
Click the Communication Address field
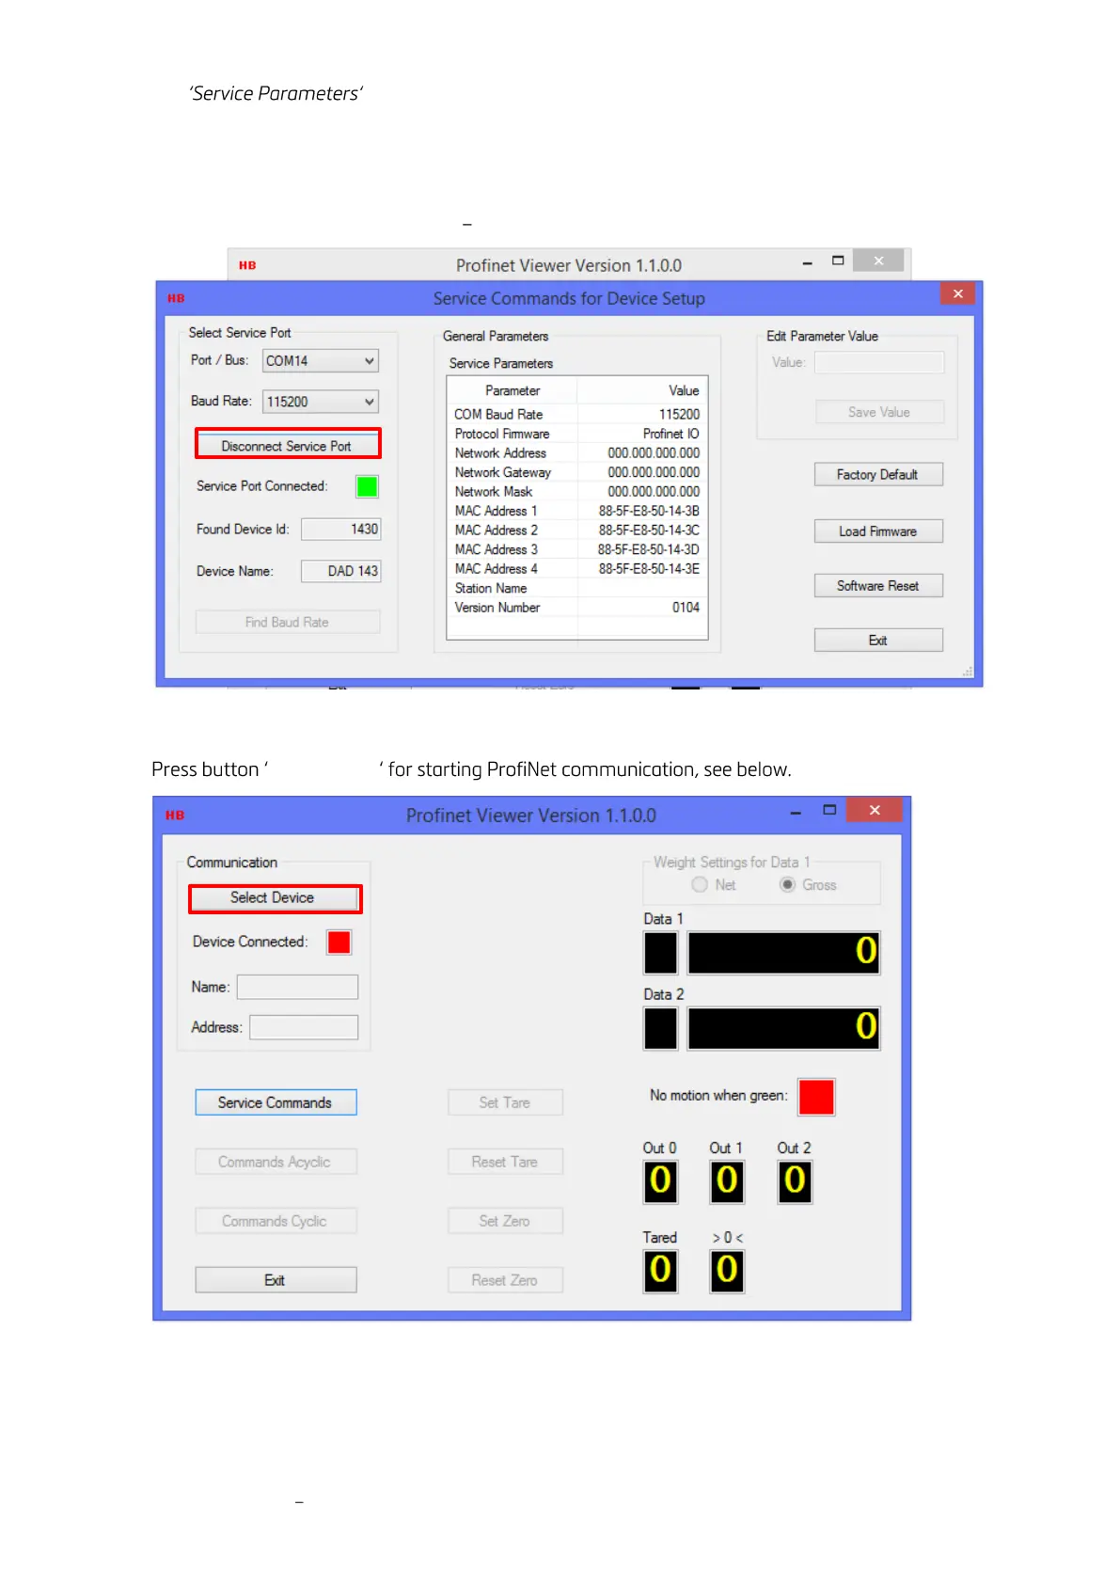303,1027
